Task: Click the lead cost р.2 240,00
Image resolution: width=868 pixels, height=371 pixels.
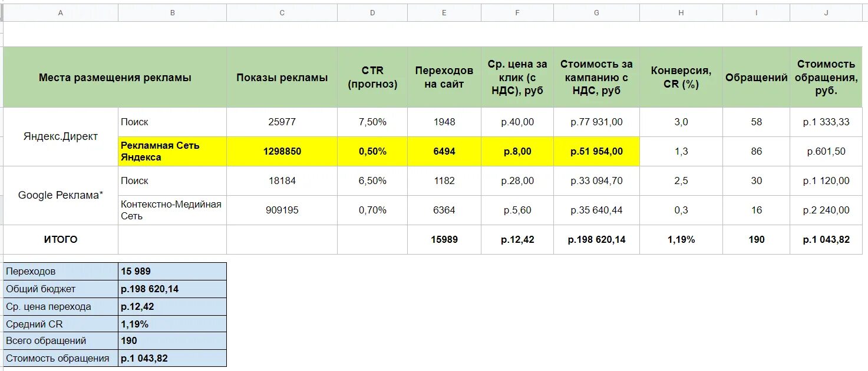Action: 826,210
